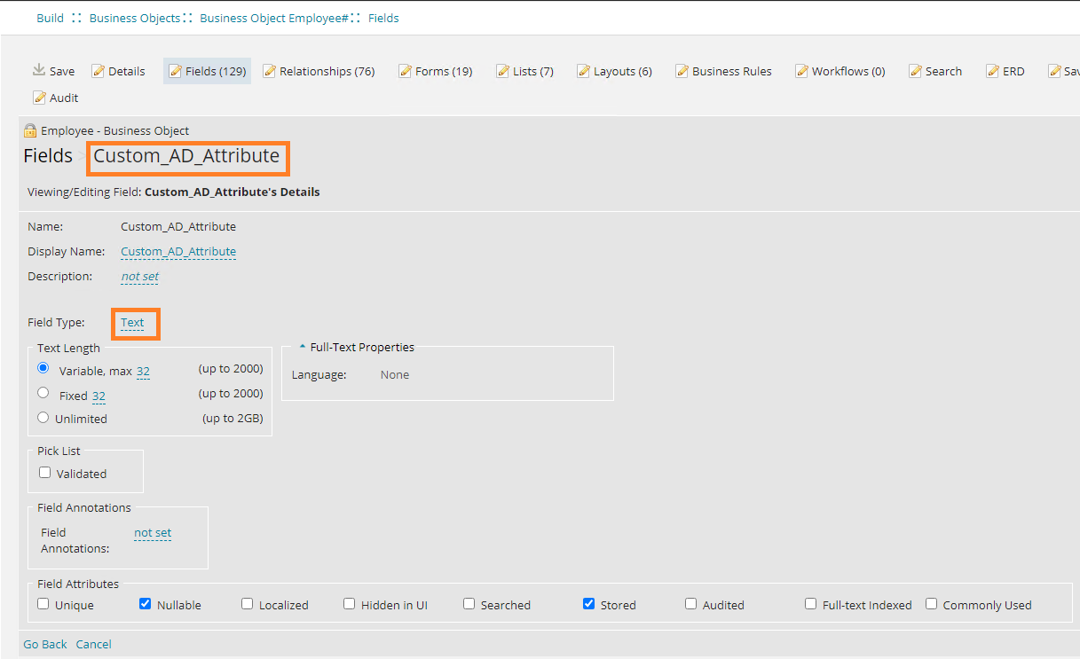Select the Lists (7) toolbar icon

[x=524, y=70]
